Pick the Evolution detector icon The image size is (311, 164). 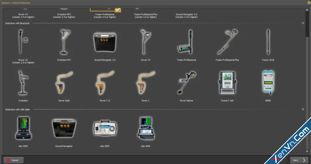pyautogui.click(x=23, y=83)
